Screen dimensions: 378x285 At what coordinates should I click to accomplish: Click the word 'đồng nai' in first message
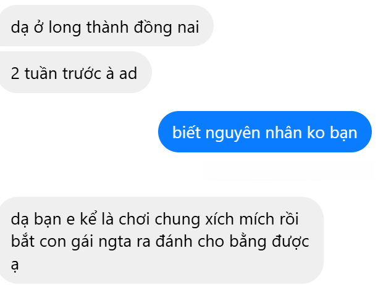167,27
